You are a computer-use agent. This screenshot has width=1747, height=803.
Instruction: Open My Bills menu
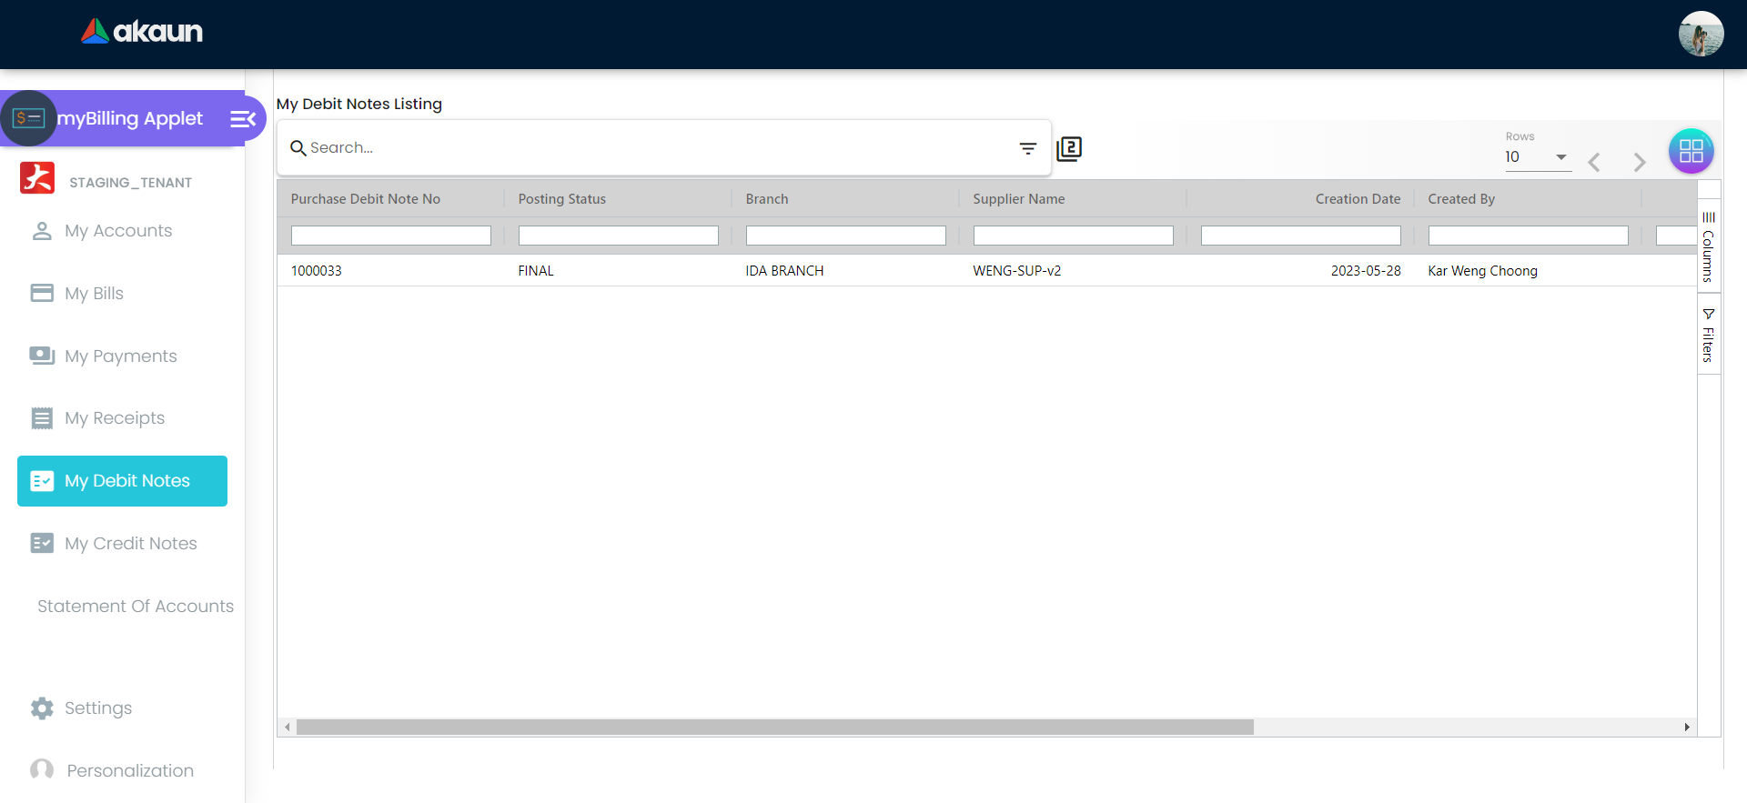95,294
